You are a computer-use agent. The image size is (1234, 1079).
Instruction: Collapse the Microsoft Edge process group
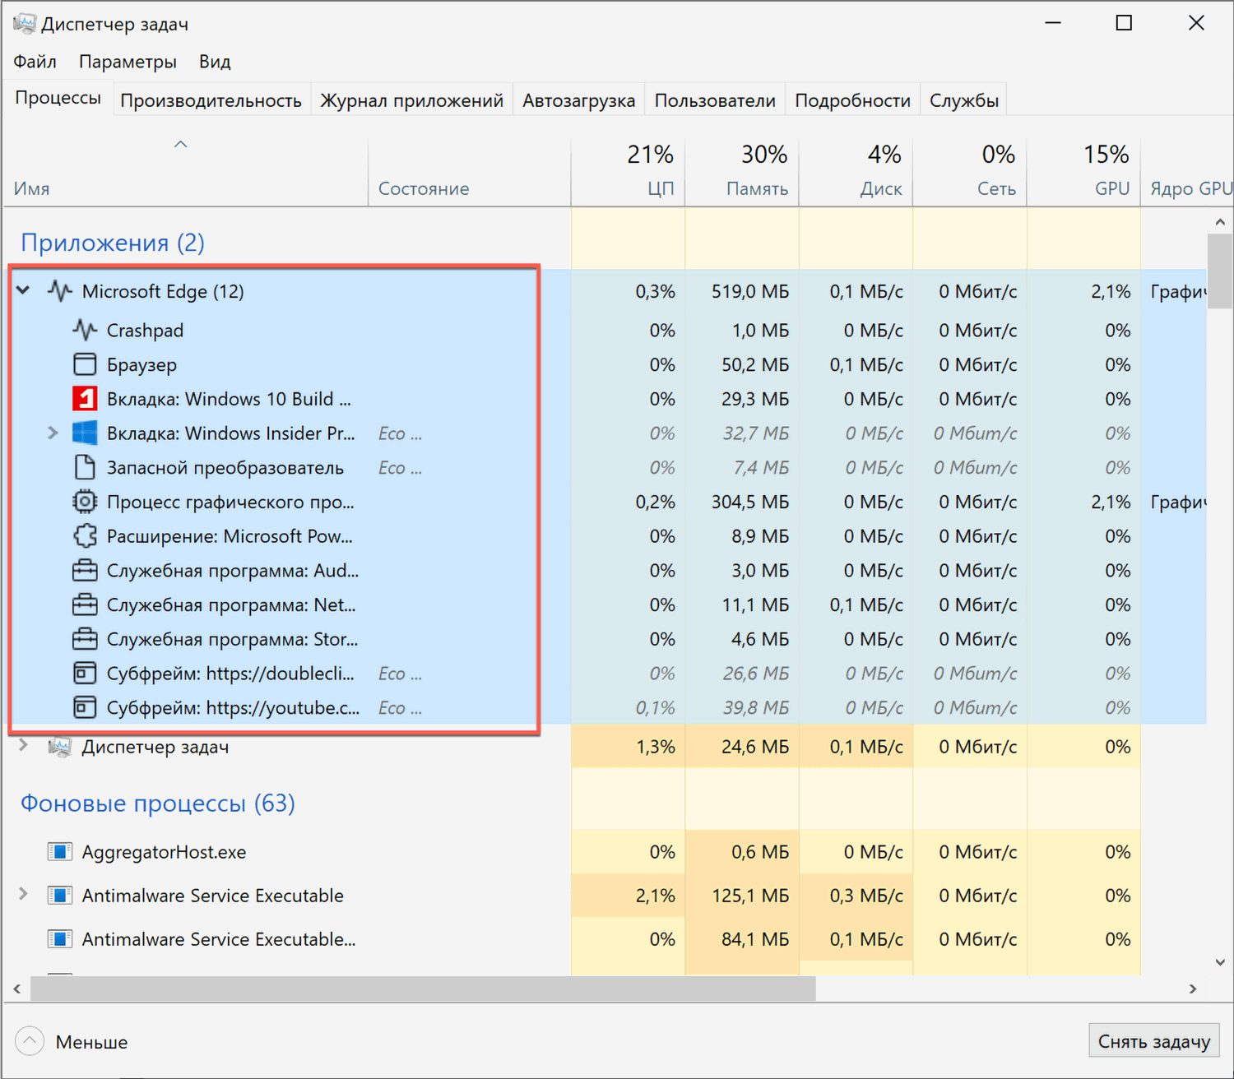click(x=24, y=290)
